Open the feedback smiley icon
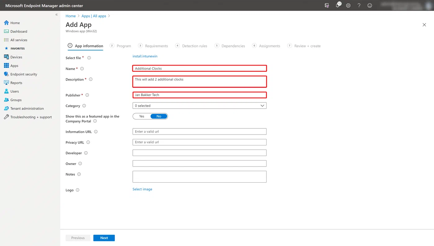 (x=370, y=5)
